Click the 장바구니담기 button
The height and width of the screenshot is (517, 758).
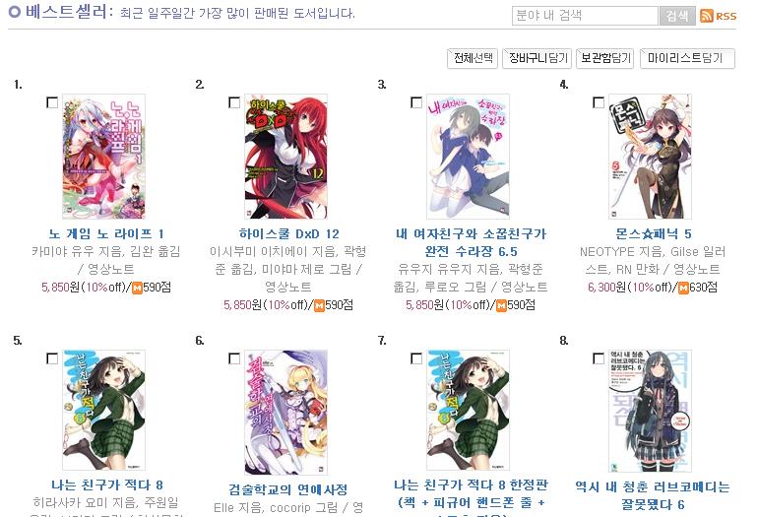537,58
